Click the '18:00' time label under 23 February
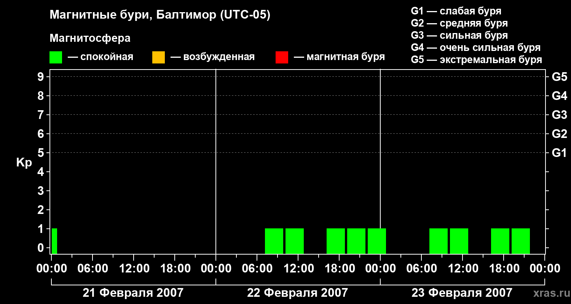This screenshot has width=571, height=304. (504, 268)
